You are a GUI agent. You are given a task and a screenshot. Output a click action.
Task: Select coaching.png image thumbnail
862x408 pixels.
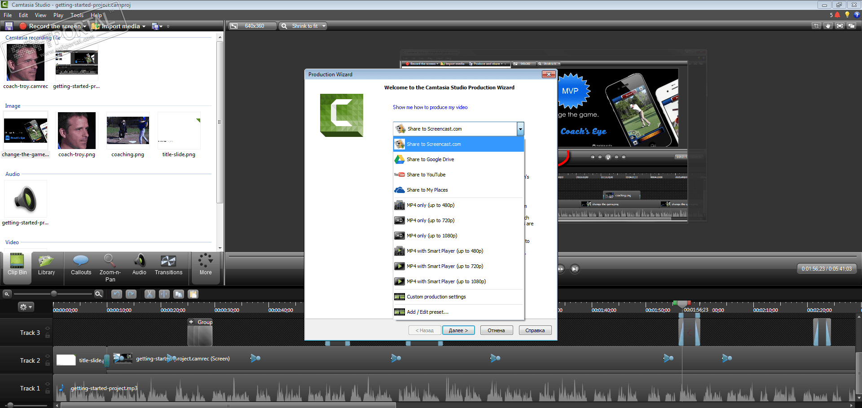click(128, 131)
